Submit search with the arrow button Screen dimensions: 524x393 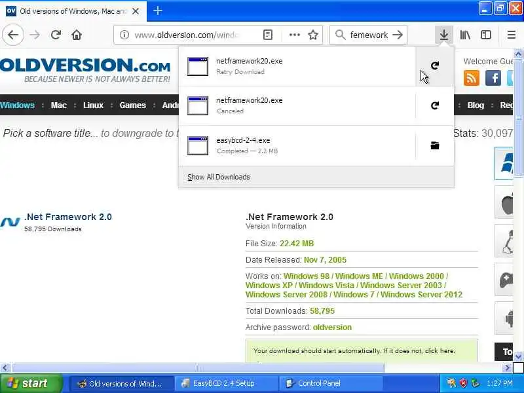398,35
